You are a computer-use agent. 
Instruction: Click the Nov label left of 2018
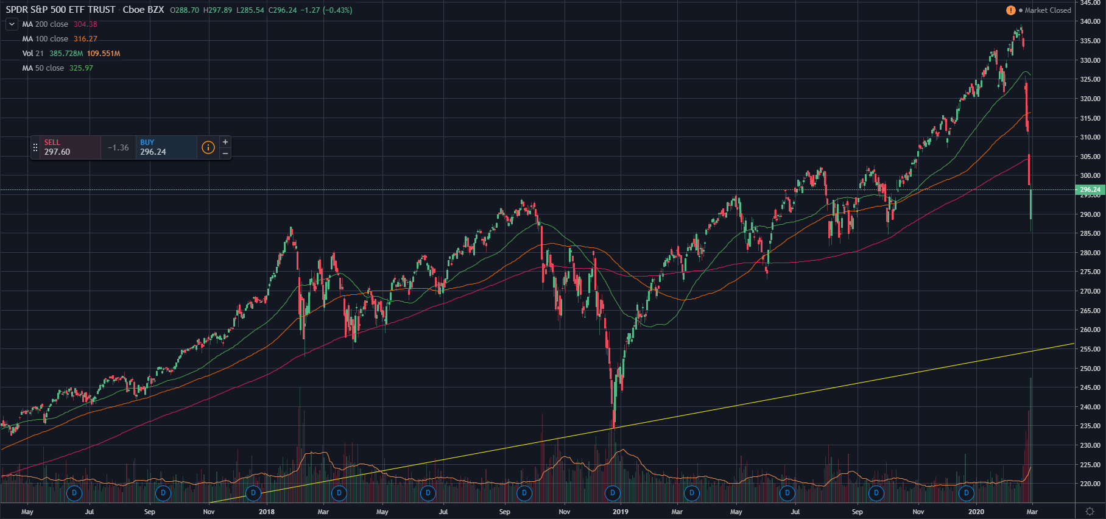[x=209, y=512]
